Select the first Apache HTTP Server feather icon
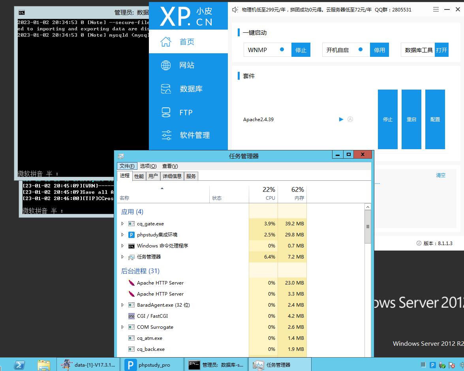Viewport: 464px width, 371px height. (x=131, y=283)
